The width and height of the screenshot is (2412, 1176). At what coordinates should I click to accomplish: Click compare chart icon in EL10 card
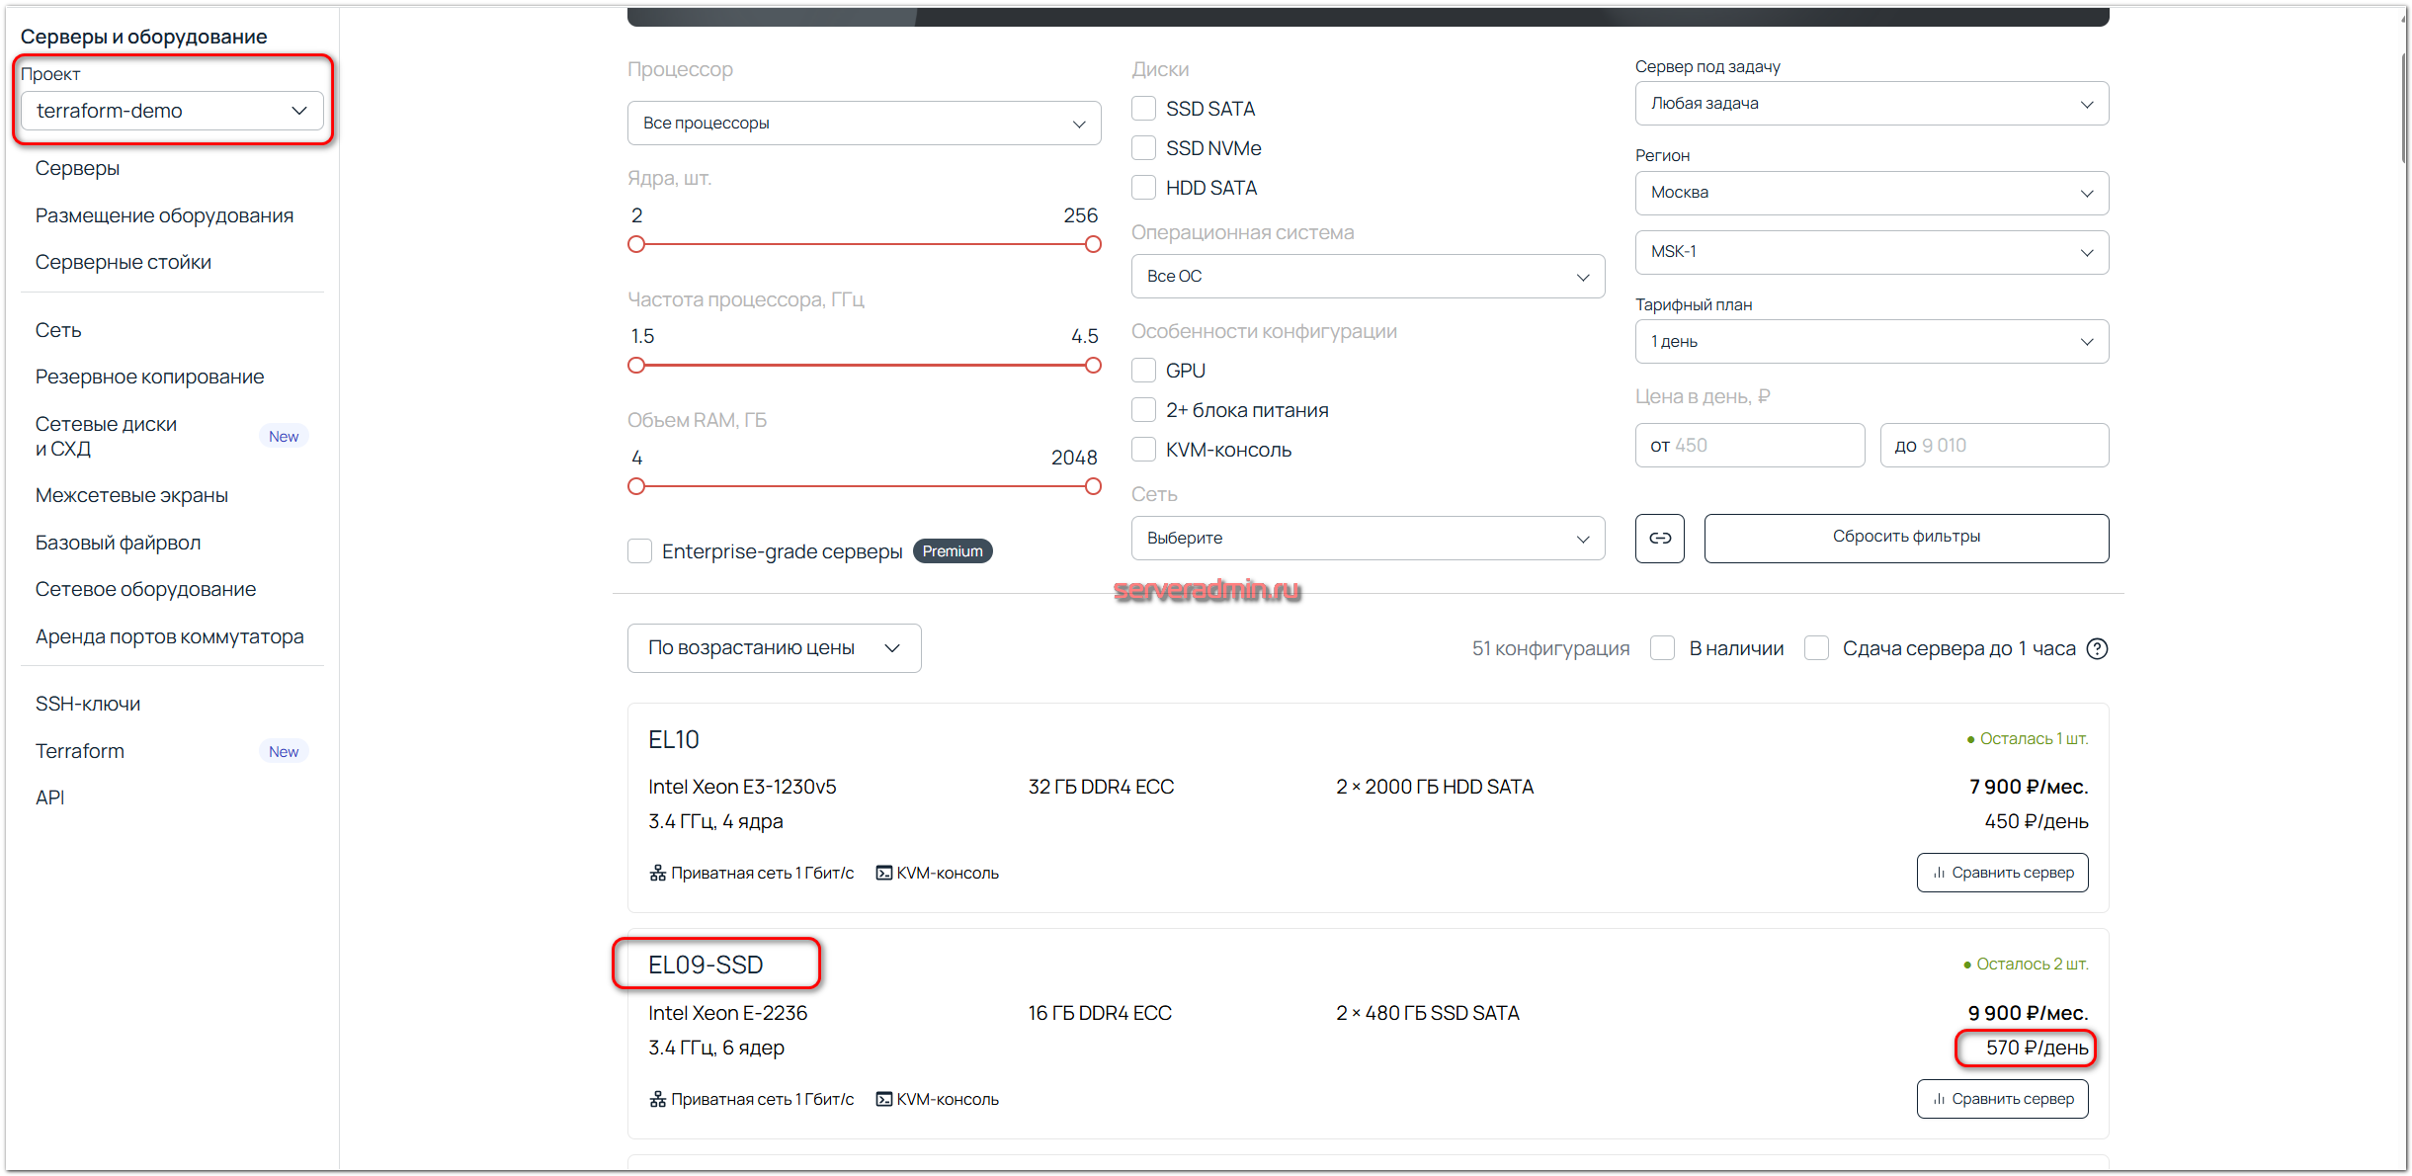pos(1939,873)
